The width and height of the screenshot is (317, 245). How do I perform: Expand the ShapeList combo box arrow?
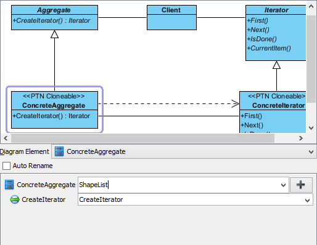coord(283,185)
